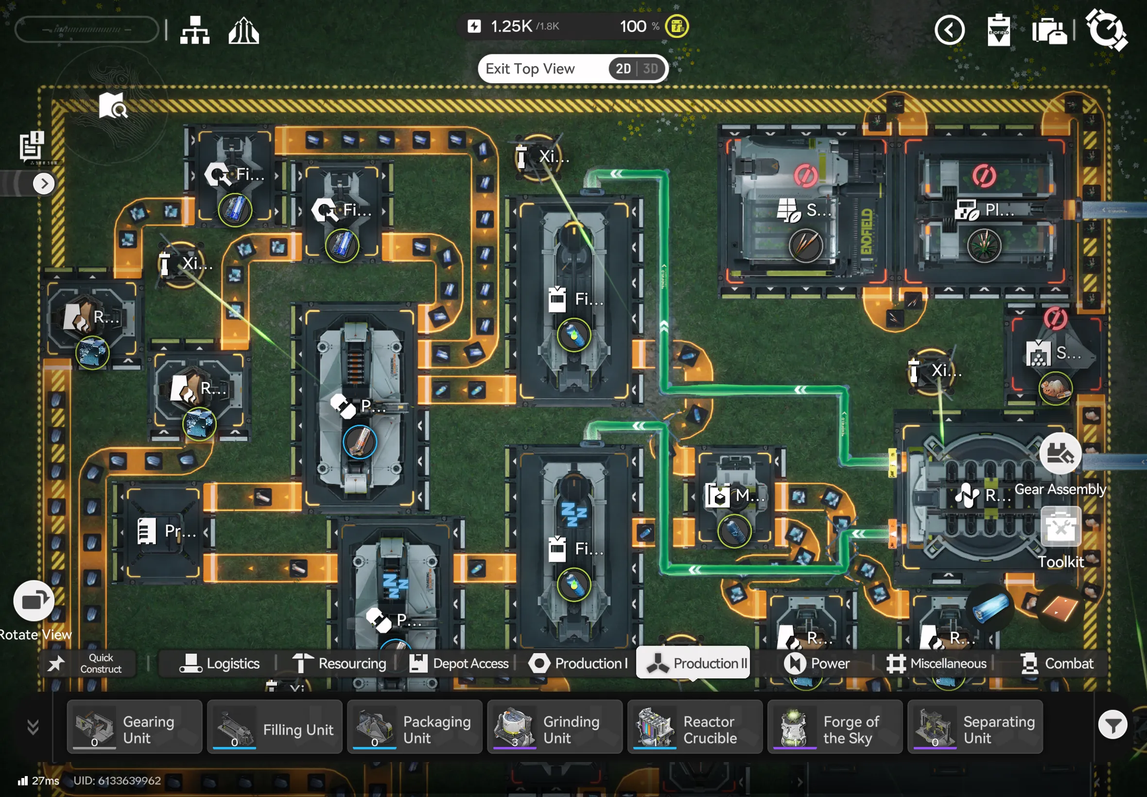
Task: Collapse the build menu with double chevron
Action: (x=33, y=727)
